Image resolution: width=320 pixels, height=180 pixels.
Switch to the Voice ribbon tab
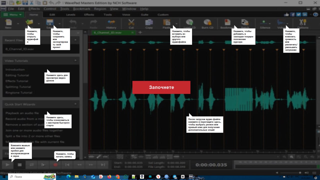coord(126,15)
